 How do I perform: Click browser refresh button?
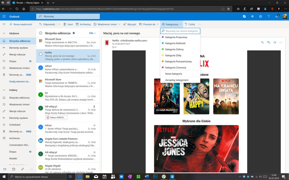[17, 9]
